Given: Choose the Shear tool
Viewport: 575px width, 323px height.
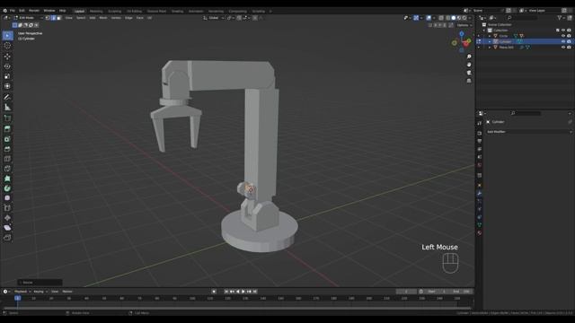Looking at the screenshot, I should 7,228.
